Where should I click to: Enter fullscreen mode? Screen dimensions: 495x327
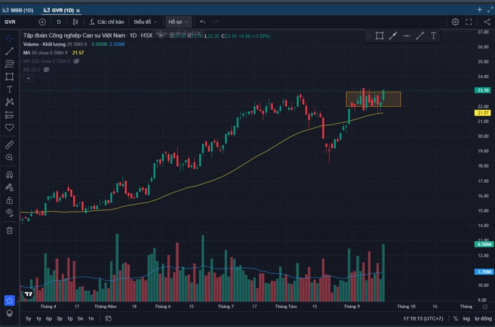point(469,22)
